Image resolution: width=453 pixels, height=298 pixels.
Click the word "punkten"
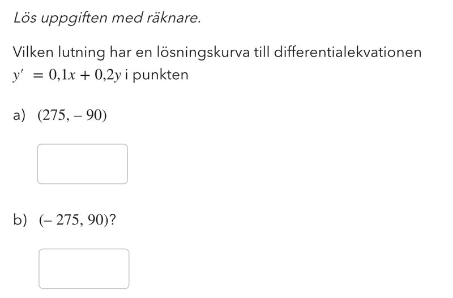click(x=163, y=74)
